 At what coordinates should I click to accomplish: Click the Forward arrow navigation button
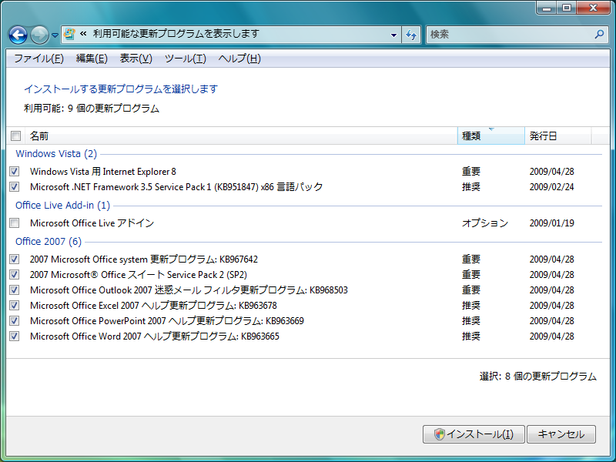[x=39, y=35]
